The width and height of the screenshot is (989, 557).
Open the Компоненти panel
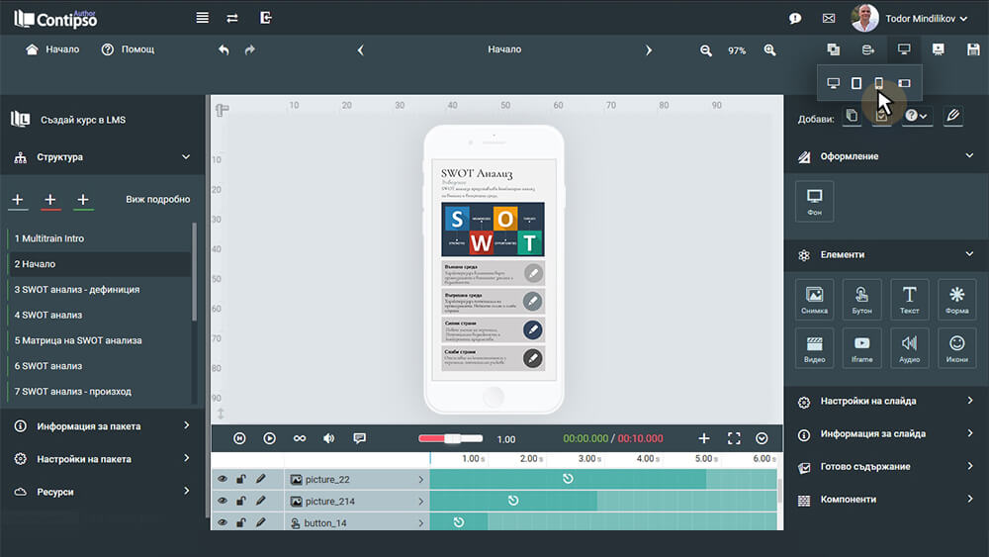point(886,500)
